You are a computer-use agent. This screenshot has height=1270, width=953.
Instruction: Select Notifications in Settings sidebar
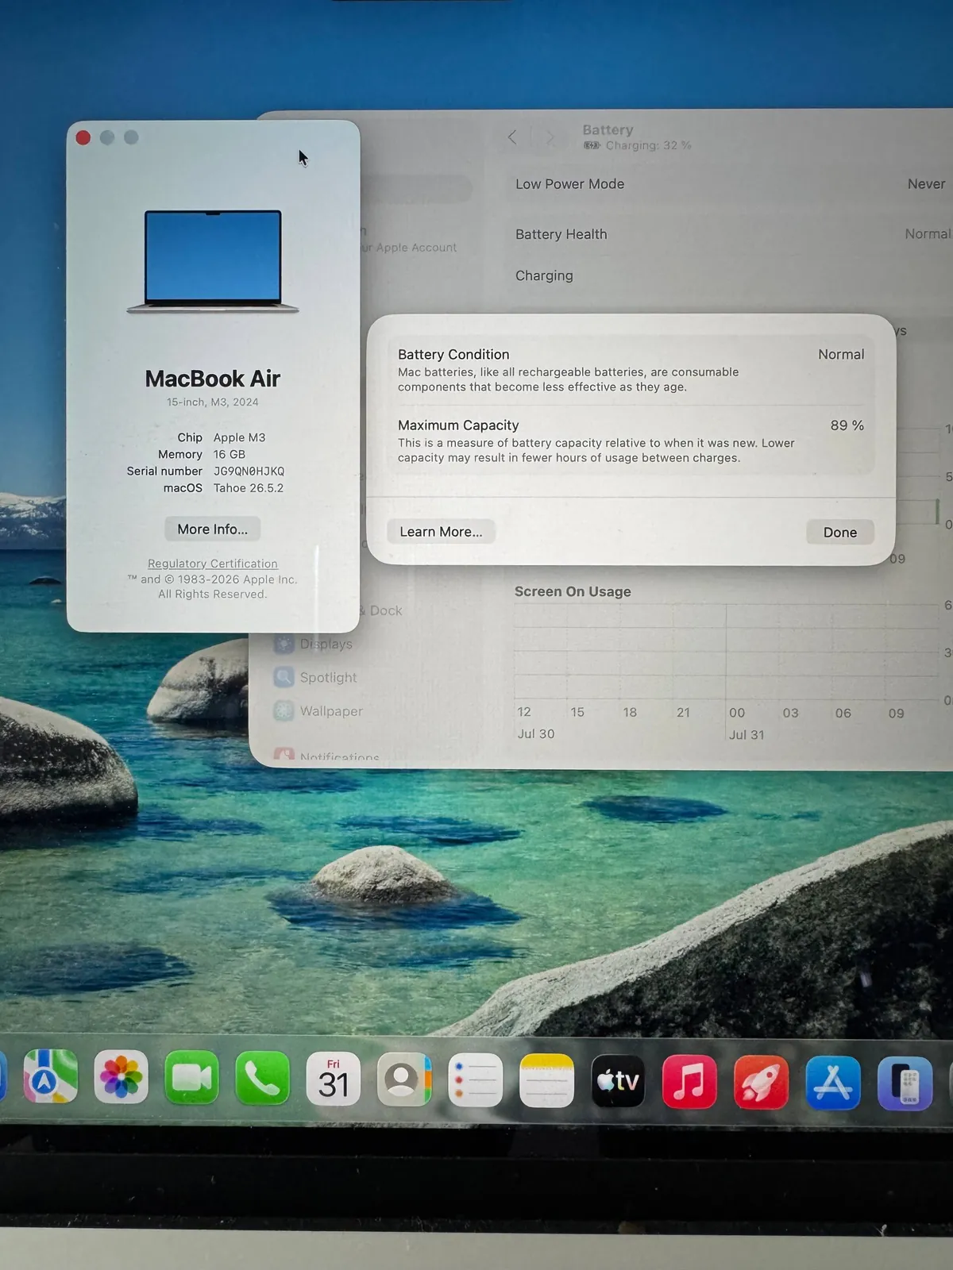click(x=326, y=756)
